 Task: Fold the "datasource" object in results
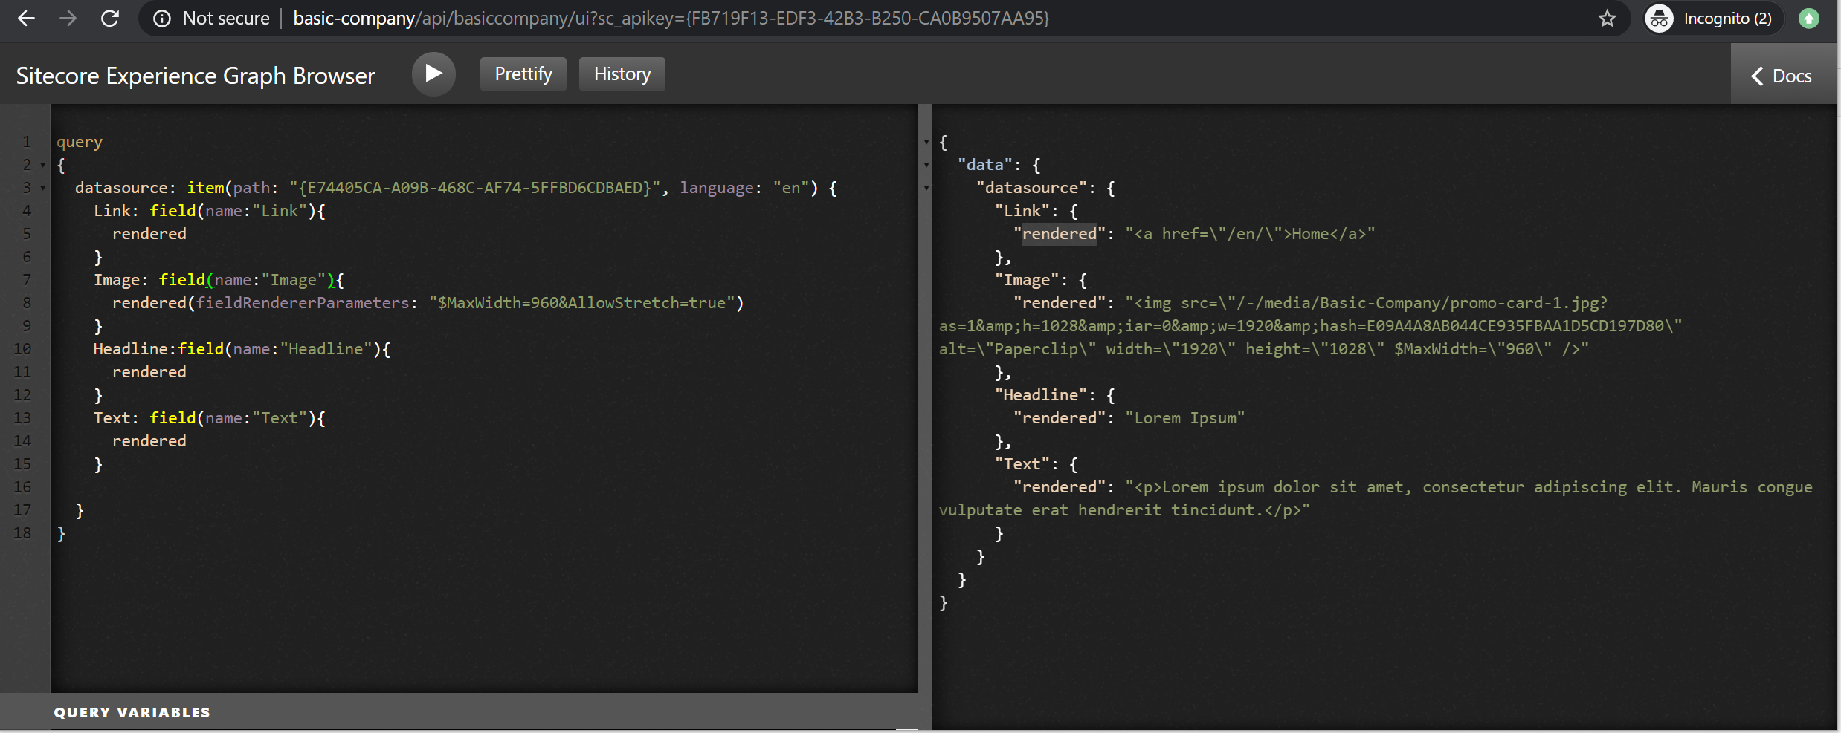pos(926,188)
